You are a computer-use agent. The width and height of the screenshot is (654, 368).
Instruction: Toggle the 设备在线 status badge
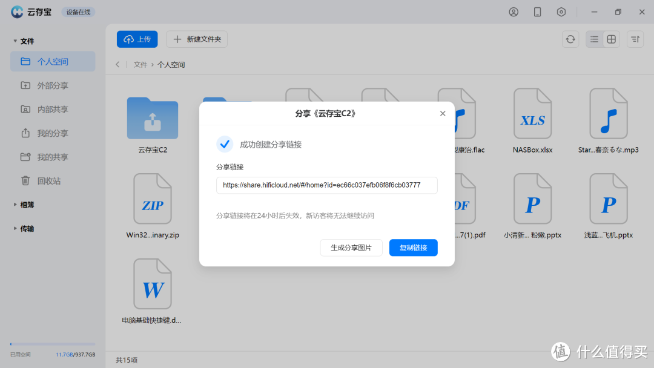[x=78, y=11]
